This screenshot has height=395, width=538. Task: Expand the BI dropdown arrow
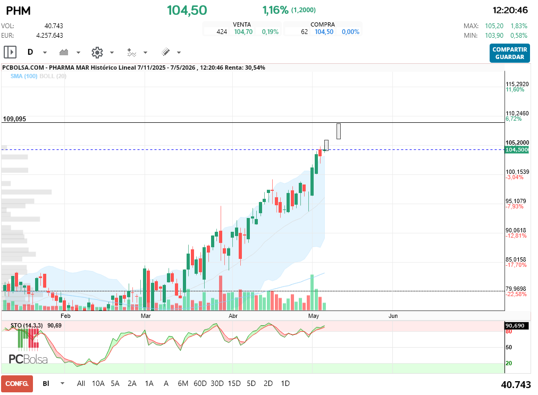(x=62, y=383)
